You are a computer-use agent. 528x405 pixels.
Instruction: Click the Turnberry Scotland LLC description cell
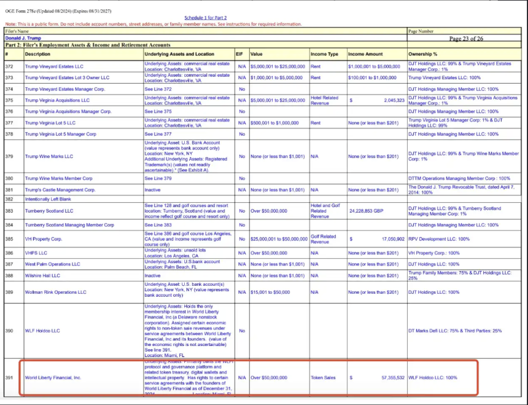pos(47,211)
